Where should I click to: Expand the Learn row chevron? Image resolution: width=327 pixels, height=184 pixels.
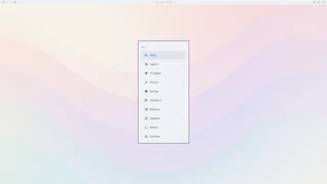point(183,64)
